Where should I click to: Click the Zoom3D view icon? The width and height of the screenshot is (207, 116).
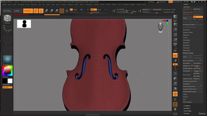(175, 84)
